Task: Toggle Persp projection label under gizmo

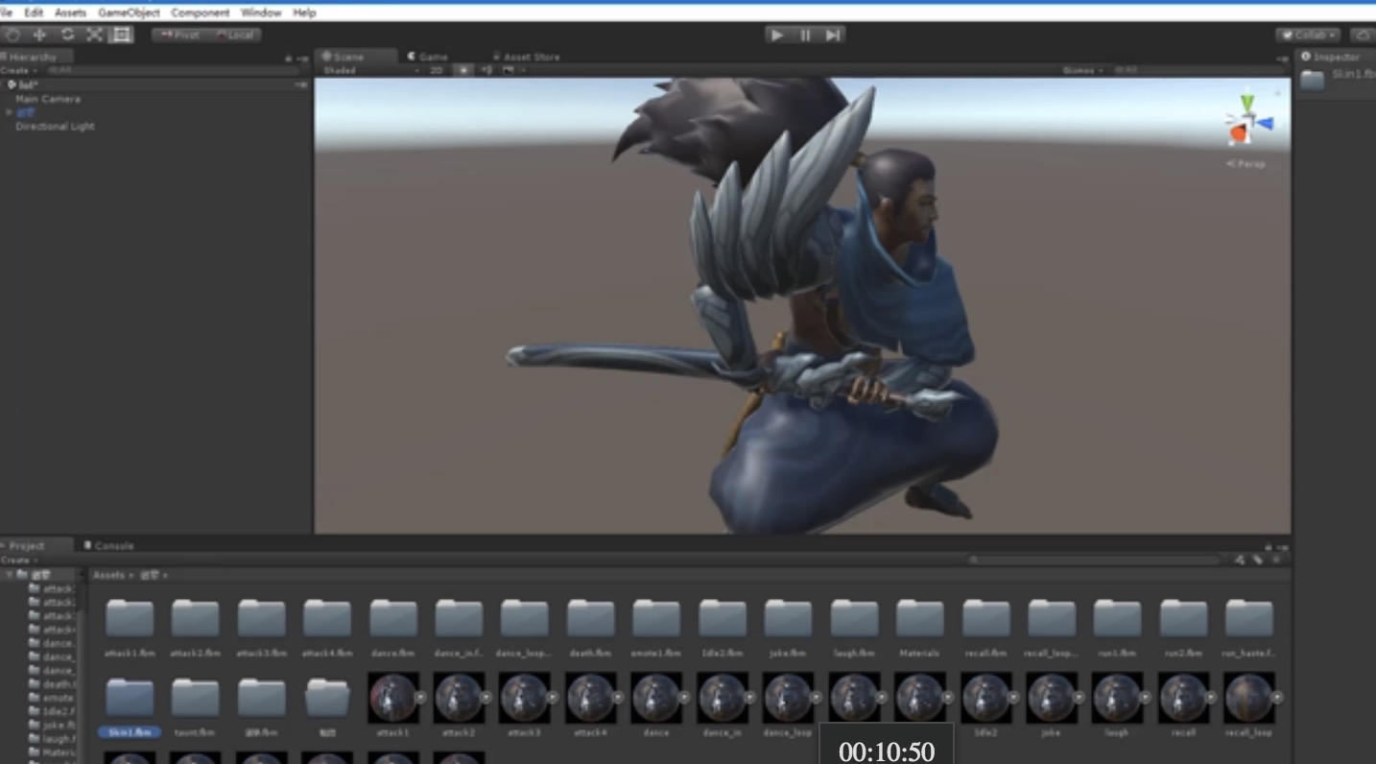Action: point(1247,164)
